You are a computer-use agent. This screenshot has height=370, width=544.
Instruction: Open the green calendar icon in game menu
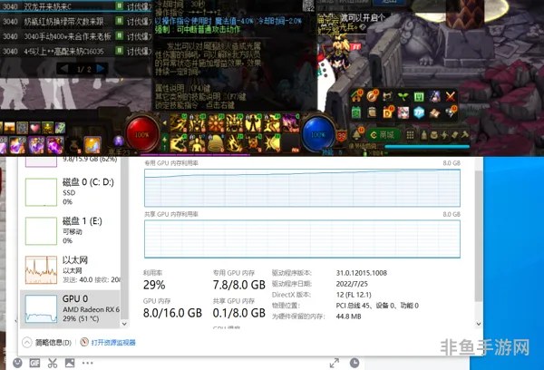click(356, 112)
